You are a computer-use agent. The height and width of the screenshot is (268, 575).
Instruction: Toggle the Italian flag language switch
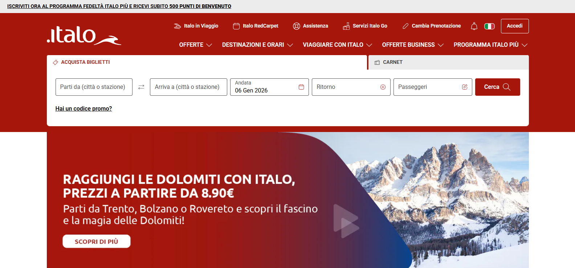tap(489, 26)
